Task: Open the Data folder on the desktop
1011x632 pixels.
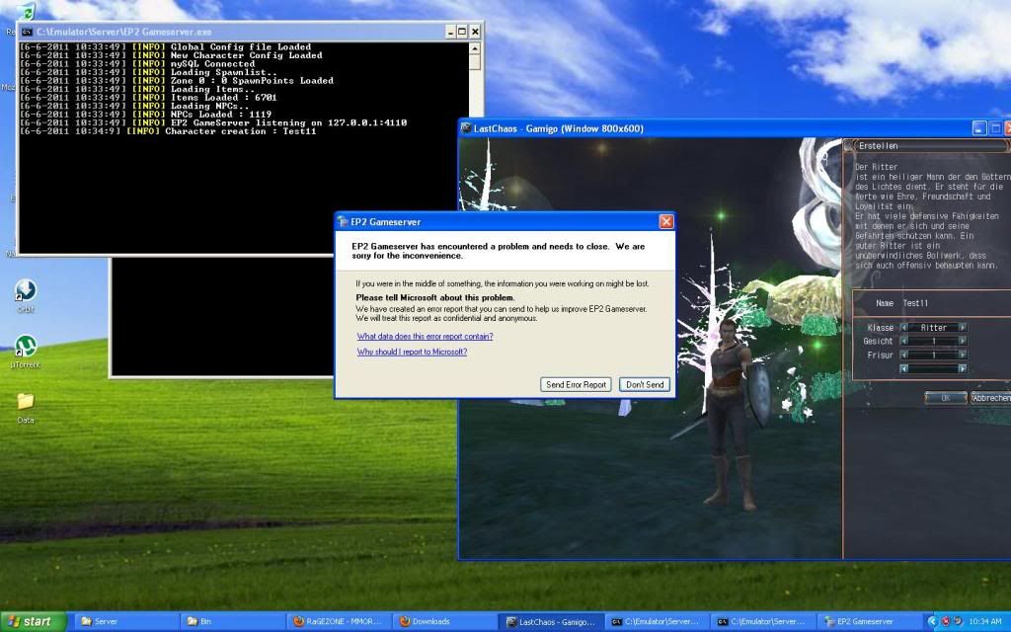Action: tap(25, 408)
